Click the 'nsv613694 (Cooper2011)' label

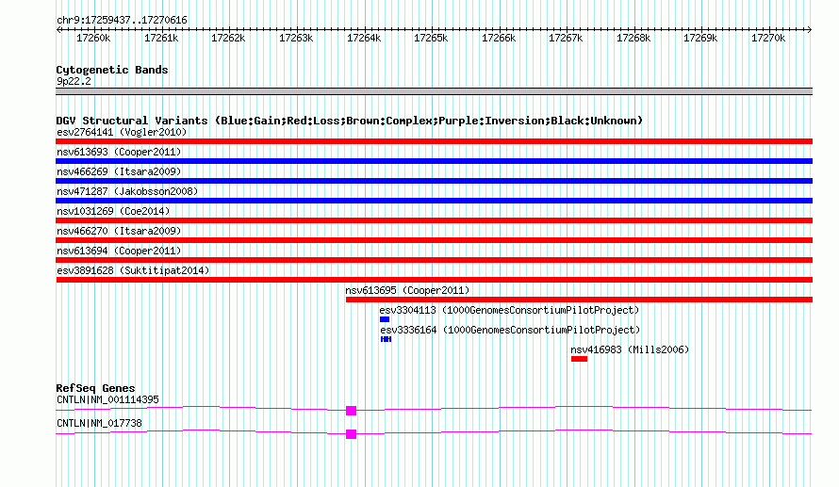pyautogui.click(x=119, y=251)
